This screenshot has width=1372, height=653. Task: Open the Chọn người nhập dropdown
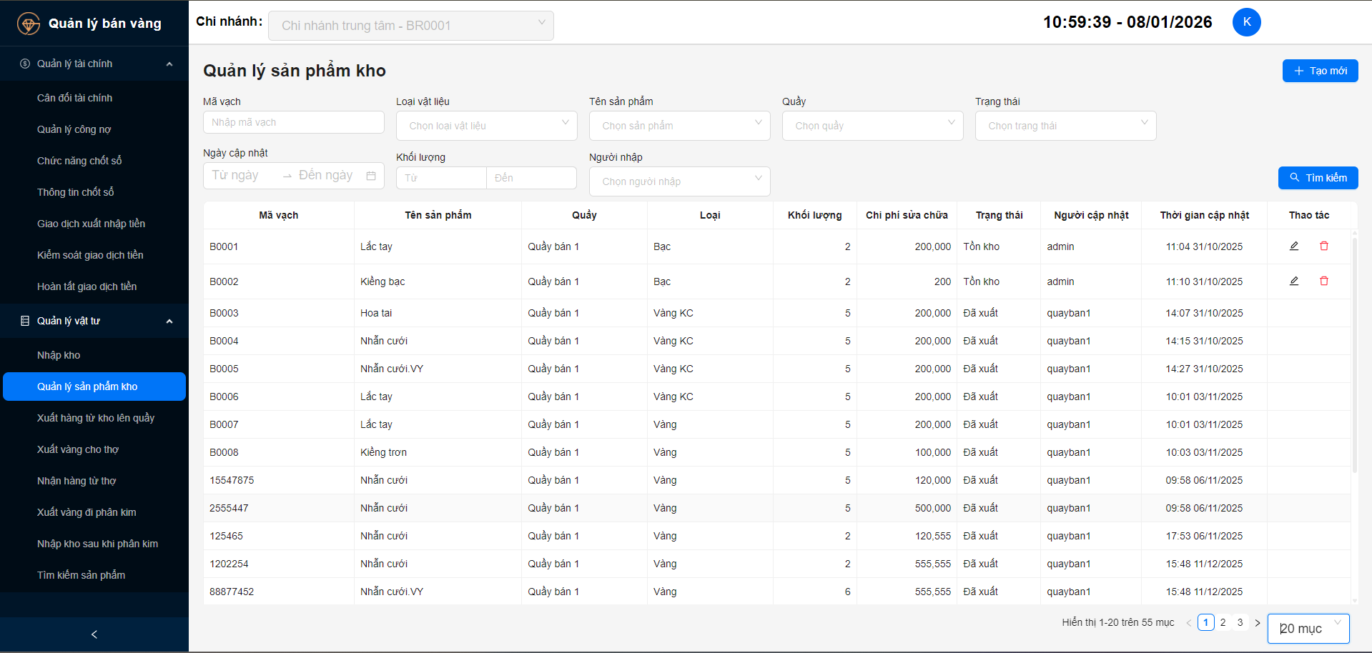pos(679,181)
